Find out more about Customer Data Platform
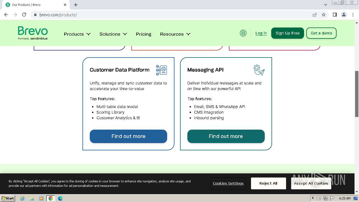This screenshot has height=202, width=359. pos(128,136)
